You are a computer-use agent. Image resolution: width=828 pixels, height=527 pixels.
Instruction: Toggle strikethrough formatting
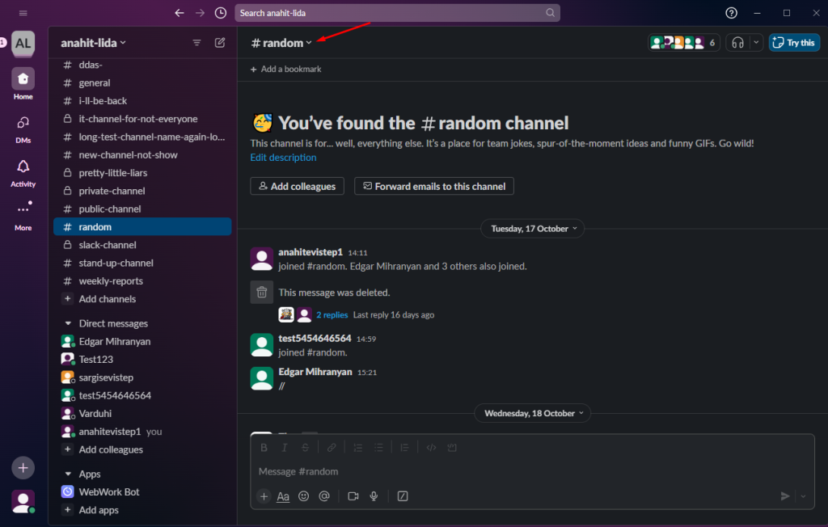(x=305, y=448)
